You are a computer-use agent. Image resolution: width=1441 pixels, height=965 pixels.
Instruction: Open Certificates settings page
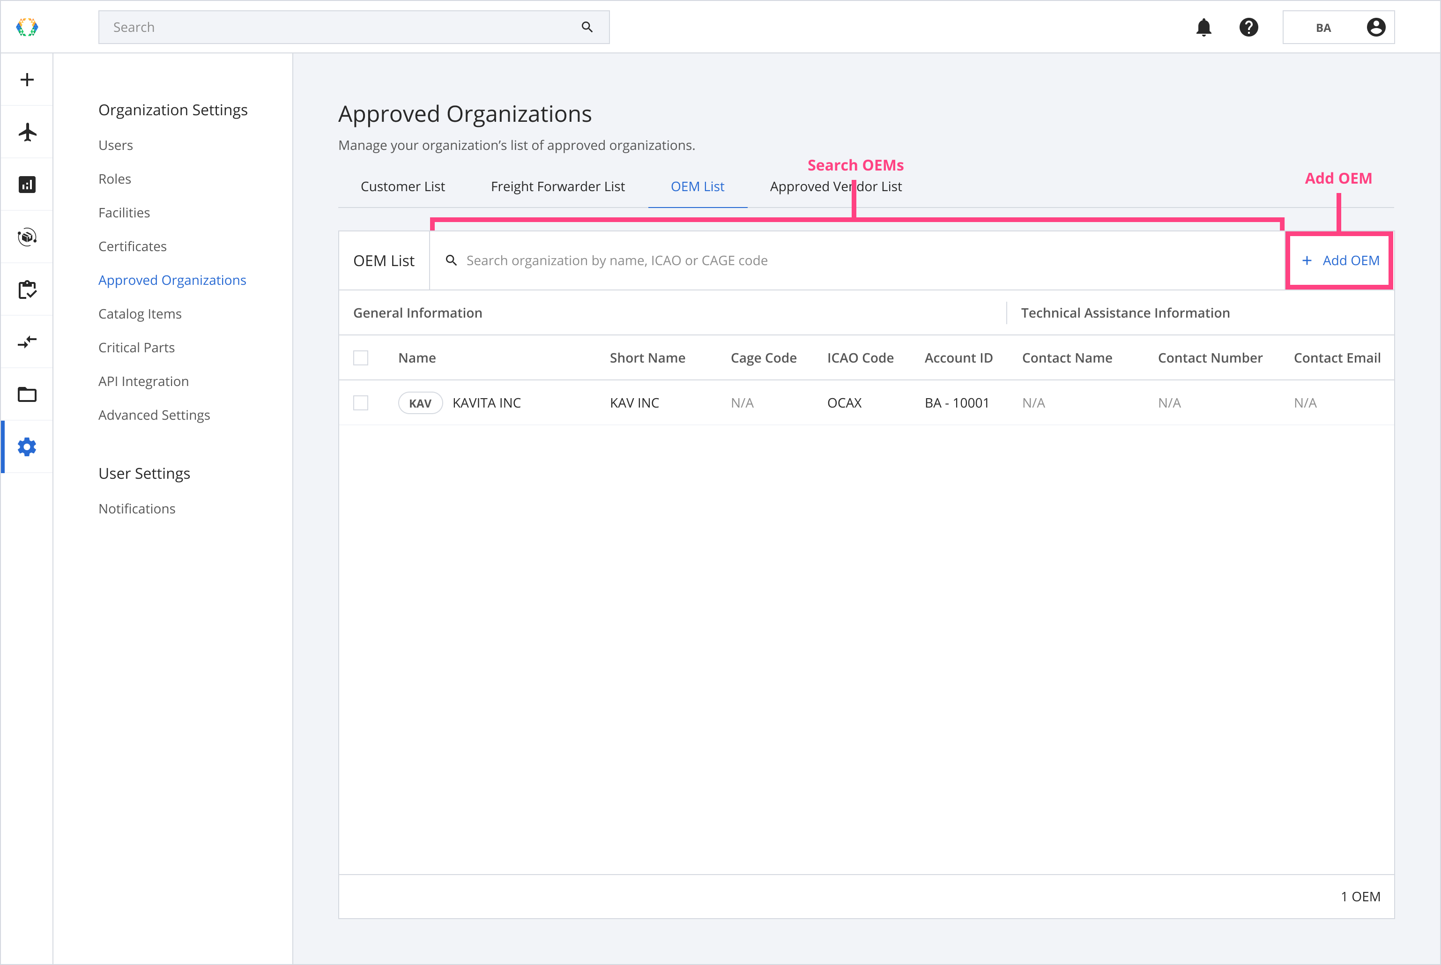coord(132,246)
